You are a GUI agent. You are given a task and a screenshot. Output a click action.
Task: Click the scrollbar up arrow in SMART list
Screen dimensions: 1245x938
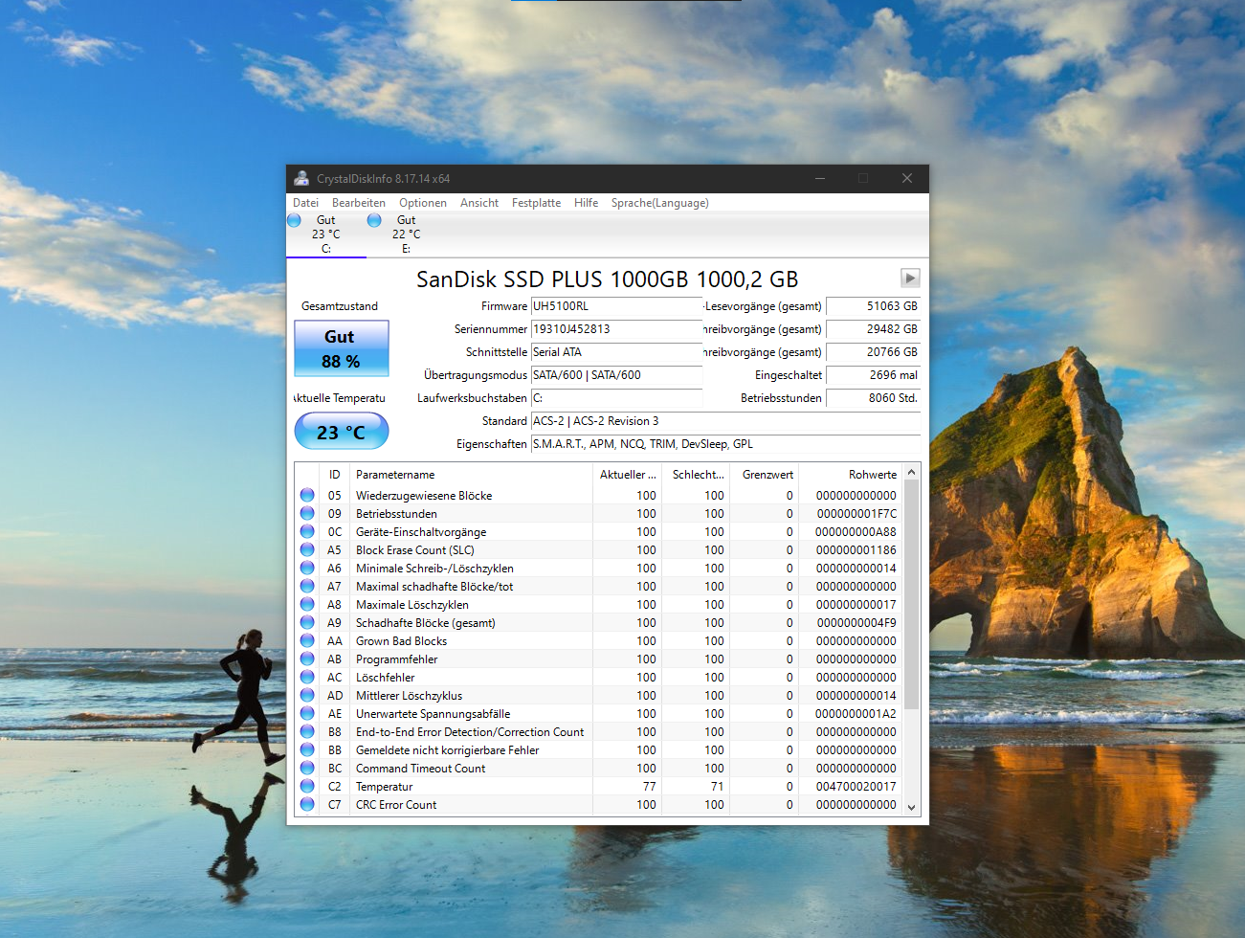click(911, 472)
